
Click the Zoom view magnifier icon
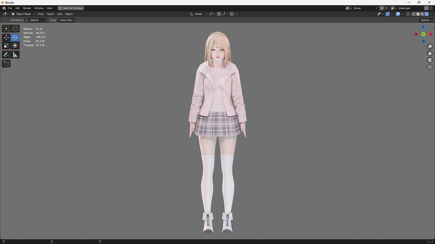pyautogui.click(x=430, y=47)
